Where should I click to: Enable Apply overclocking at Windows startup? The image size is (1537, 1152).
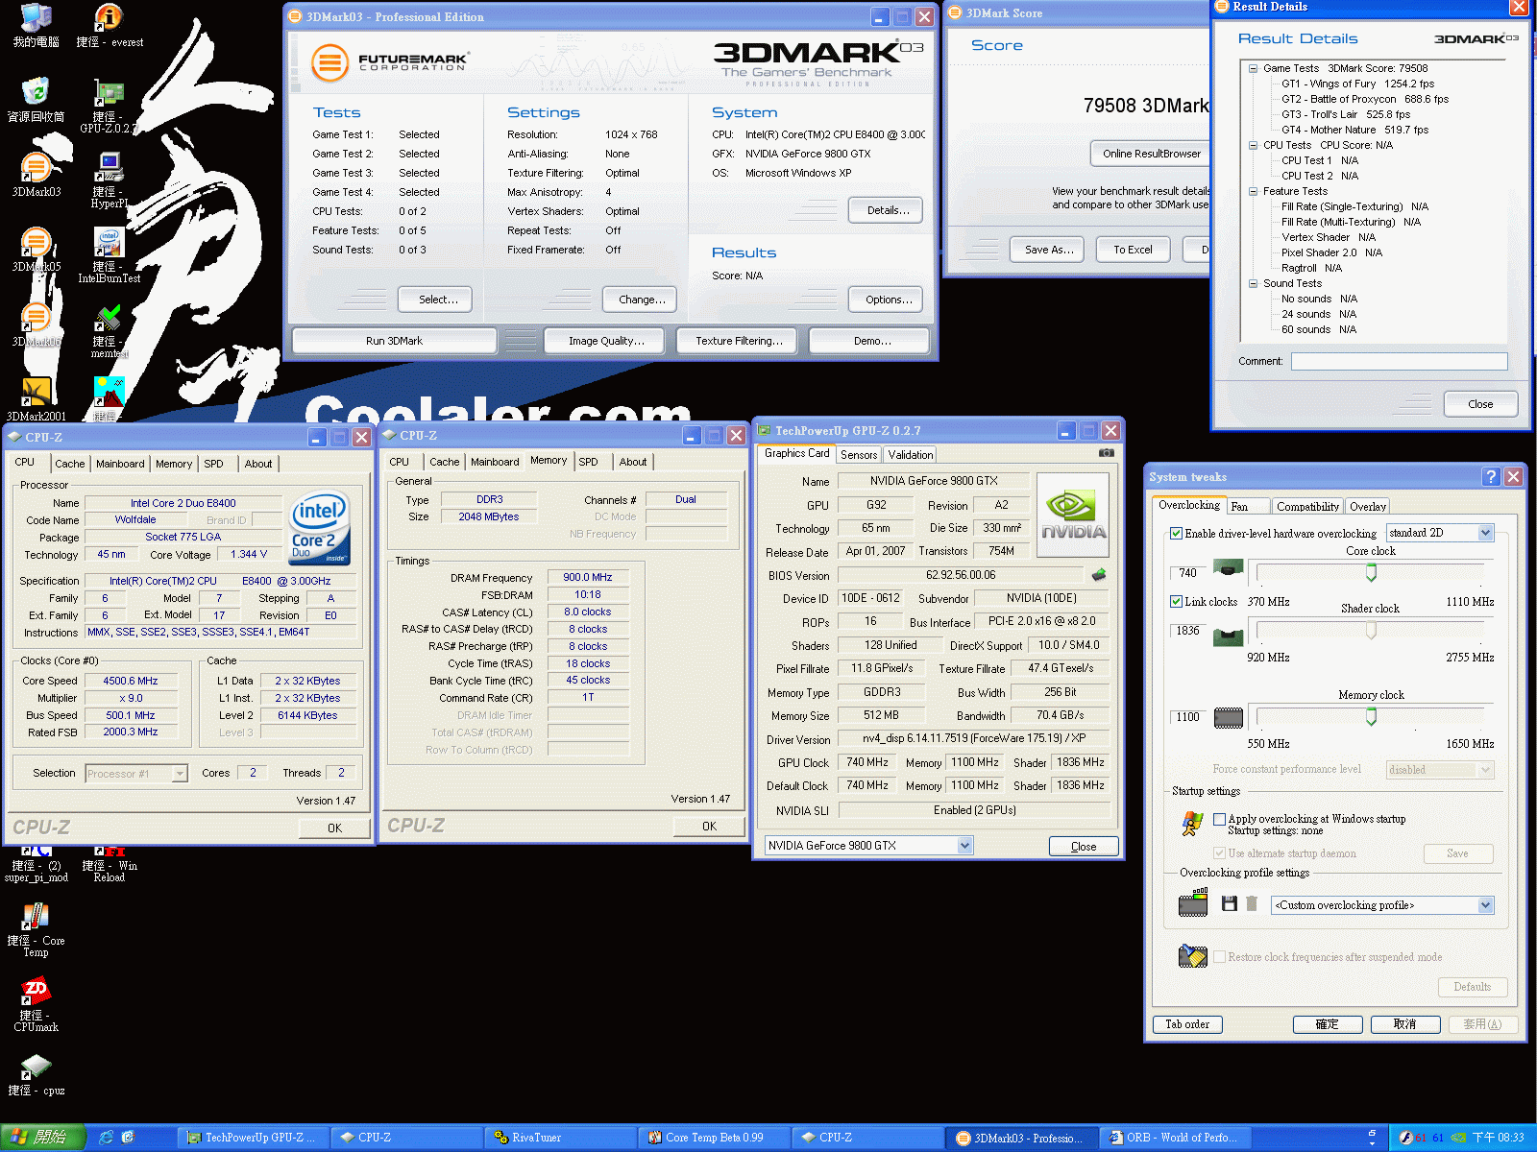(x=1219, y=819)
